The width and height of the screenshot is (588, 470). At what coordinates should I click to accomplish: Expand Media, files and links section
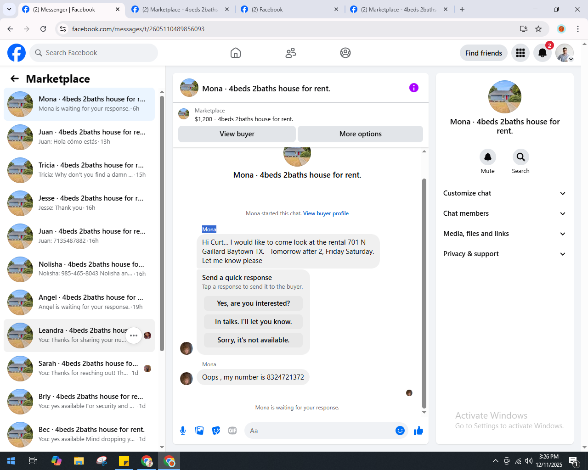tap(505, 234)
